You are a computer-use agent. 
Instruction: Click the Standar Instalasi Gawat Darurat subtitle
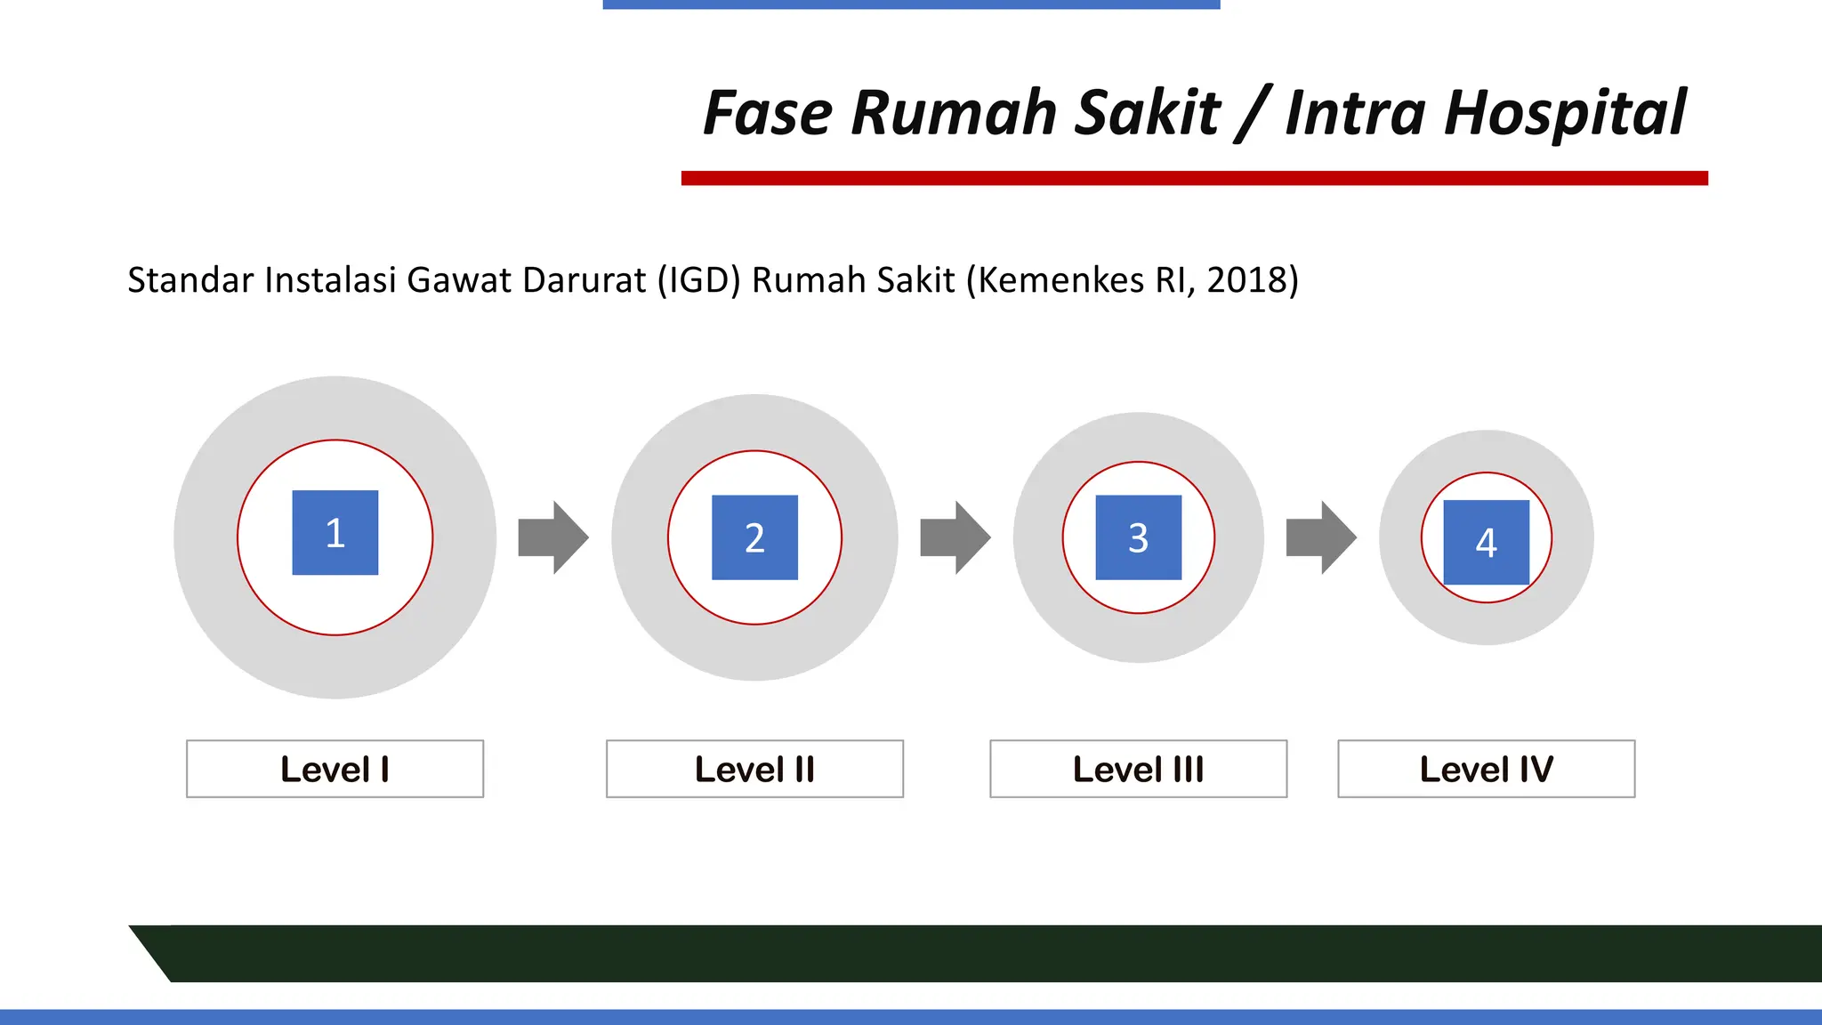pyautogui.click(x=713, y=280)
